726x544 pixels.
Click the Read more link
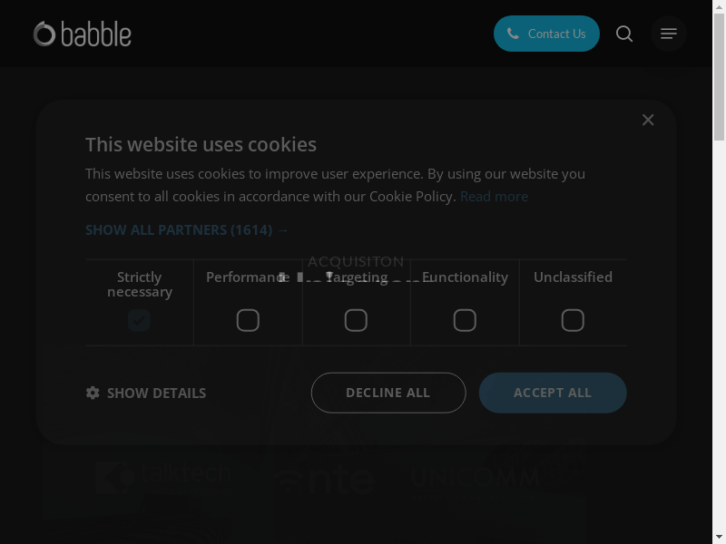coord(494,196)
